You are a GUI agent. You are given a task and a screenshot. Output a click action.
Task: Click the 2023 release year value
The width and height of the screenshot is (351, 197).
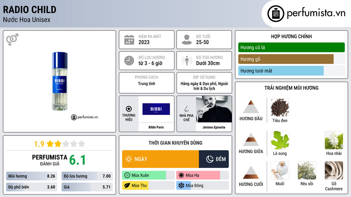(144, 42)
